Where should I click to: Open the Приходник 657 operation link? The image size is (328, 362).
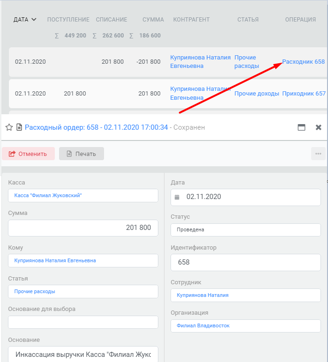click(304, 94)
